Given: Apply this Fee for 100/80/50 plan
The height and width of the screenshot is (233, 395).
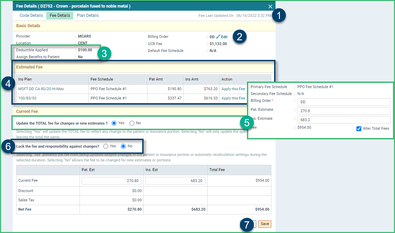Looking at the screenshot, I should (233, 98).
